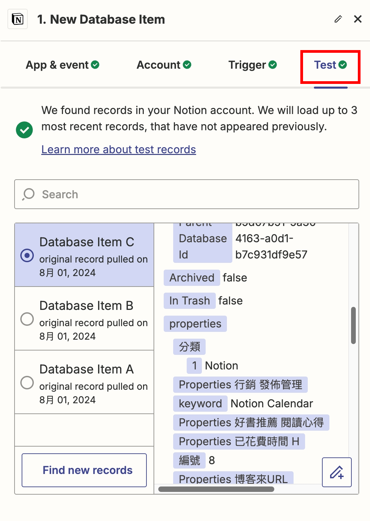Viewport: 370px width, 521px height.
Task: Switch to the Account tab
Action: [x=164, y=65]
